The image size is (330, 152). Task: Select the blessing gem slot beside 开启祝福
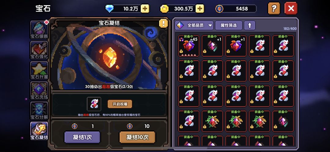(x=94, y=104)
